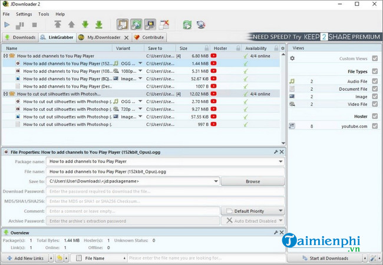
Task: Click the move-to-bottom green arrow icon
Action: click(x=100, y=25)
